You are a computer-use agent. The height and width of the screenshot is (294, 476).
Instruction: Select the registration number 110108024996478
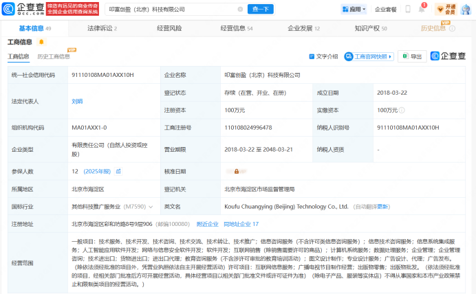(x=248, y=128)
